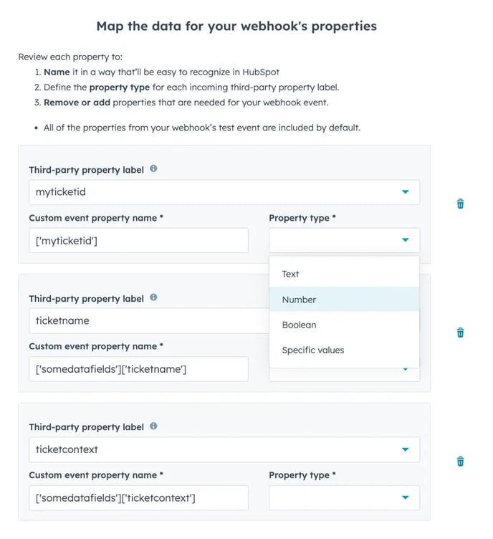Click the ['somedatafields']['ticketcontext'] name field
This screenshot has width=493, height=539.
coord(138,498)
